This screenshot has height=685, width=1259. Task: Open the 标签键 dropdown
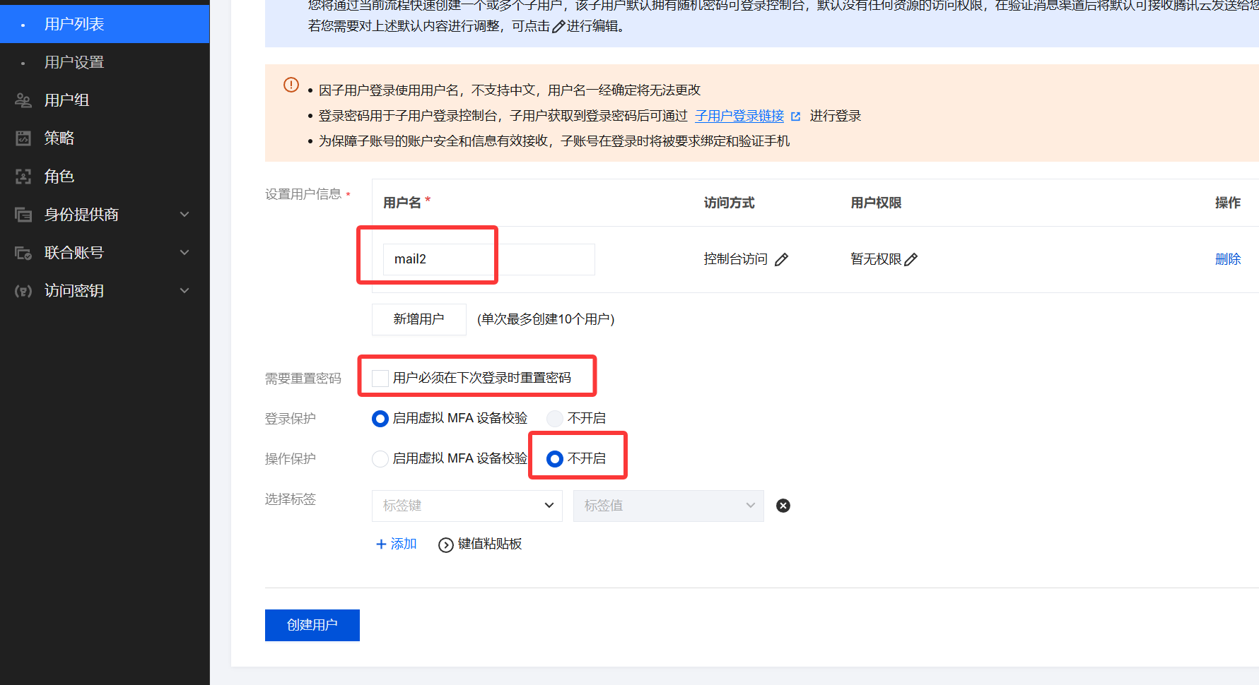tap(467, 506)
